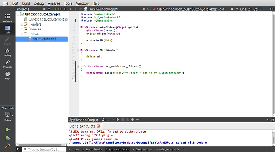Switch to Edit mode
275x152 pixels.
(x=8, y=29)
